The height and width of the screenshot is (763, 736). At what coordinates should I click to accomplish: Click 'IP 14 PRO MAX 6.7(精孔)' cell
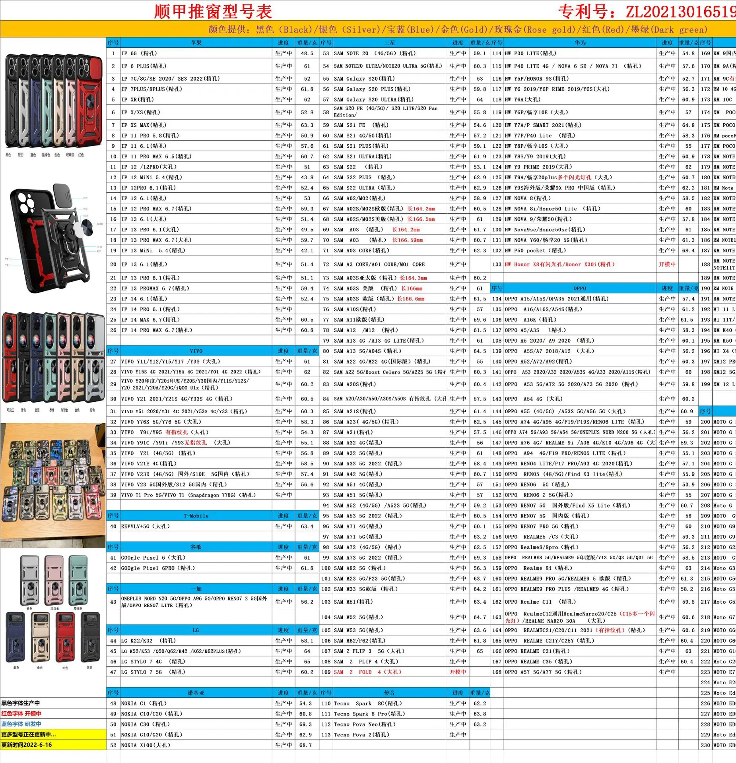point(196,330)
